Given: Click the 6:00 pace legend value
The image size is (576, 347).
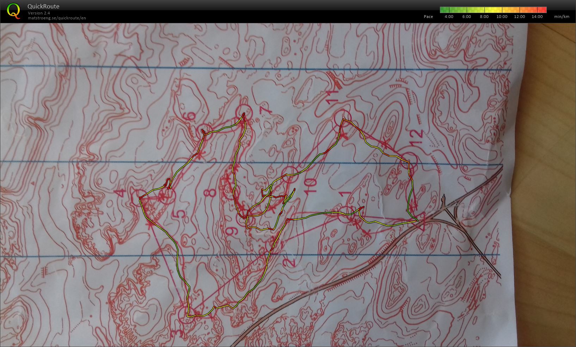Looking at the screenshot, I should pos(467,17).
